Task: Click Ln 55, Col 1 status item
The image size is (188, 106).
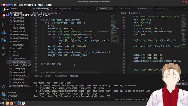Action: 120,100
